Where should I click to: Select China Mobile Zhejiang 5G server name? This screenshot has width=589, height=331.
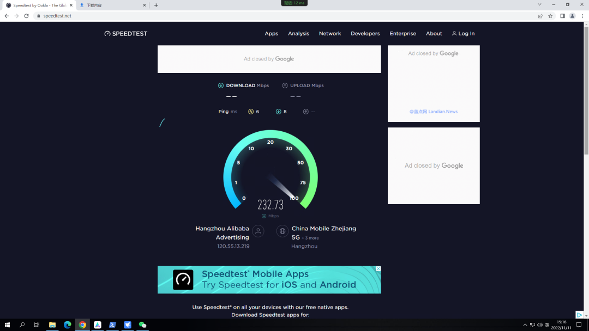[324, 233]
